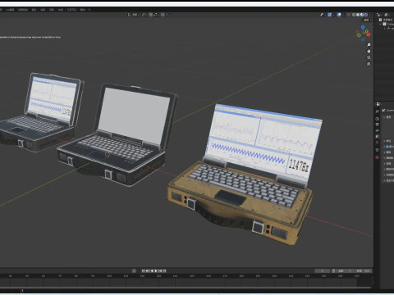Image resolution: width=394 pixels, height=295 pixels.
Task: Click the current frame number field
Action: pos(323,270)
